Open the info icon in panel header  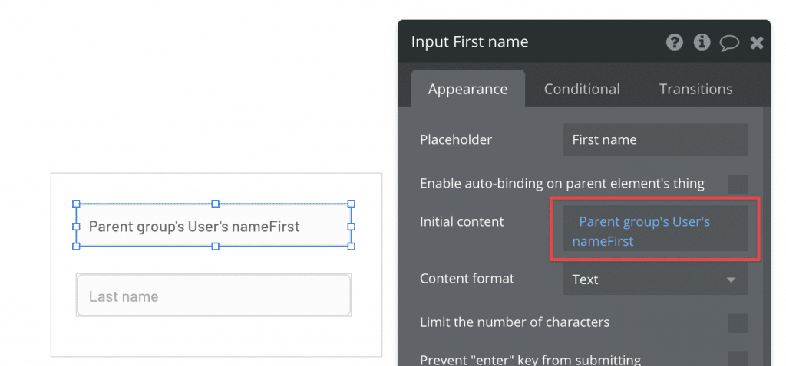[702, 42]
